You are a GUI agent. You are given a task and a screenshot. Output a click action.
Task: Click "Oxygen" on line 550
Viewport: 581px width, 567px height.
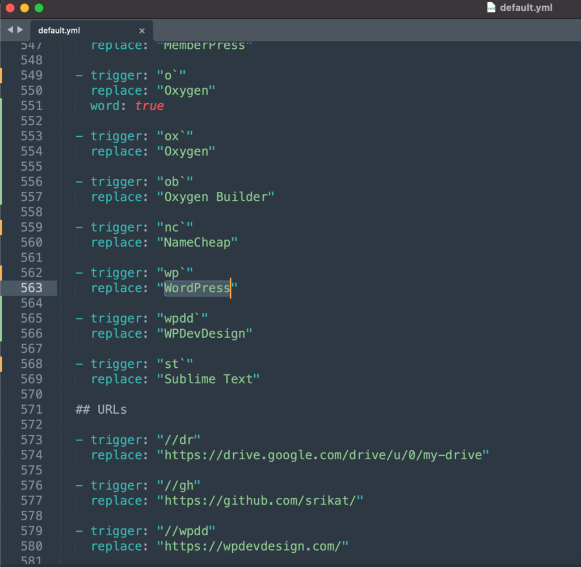coord(186,91)
